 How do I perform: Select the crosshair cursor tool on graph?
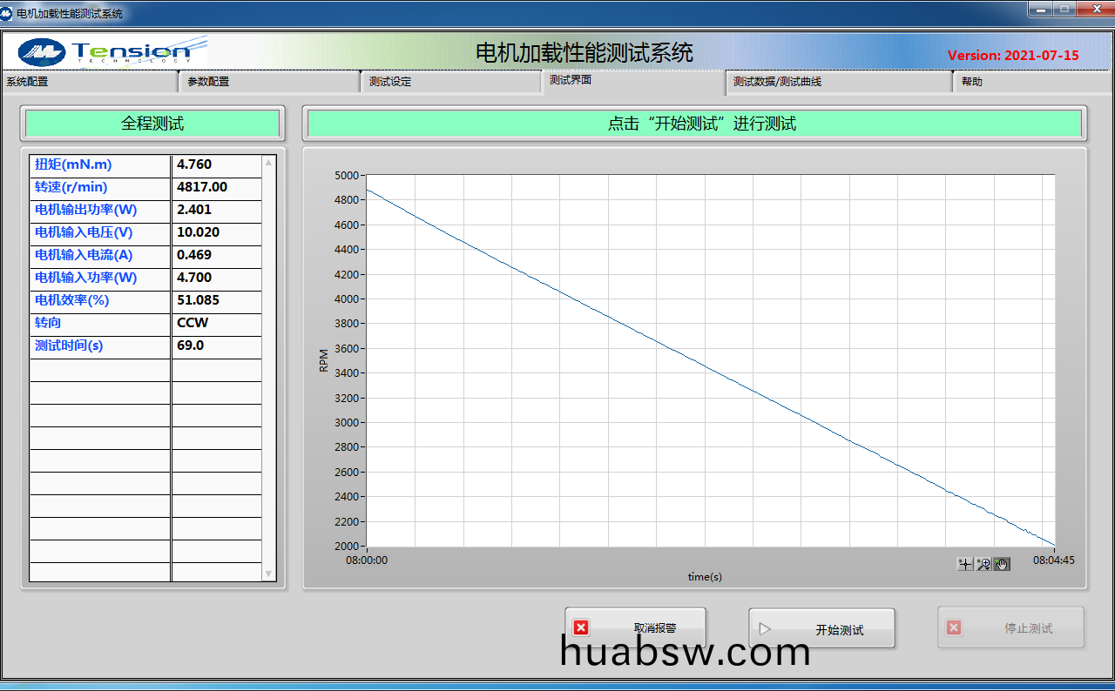[965, 564]
